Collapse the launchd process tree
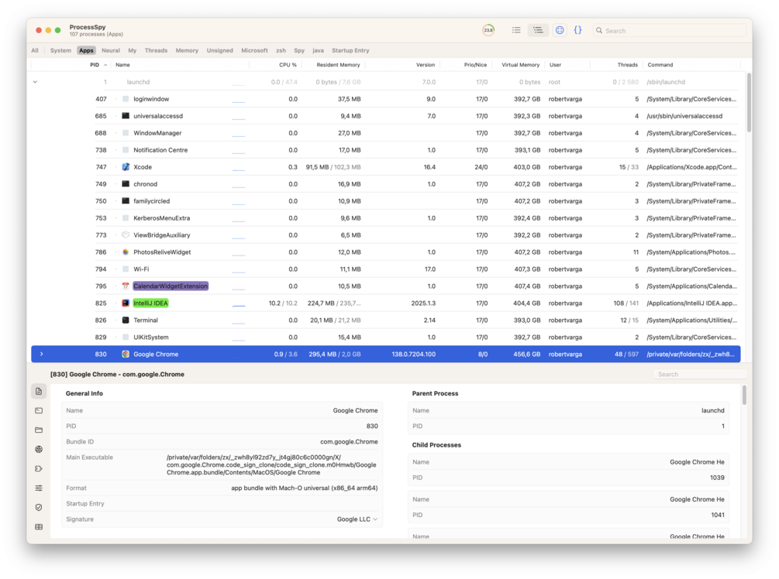Image resolution: width=779 pixels, height=579 pixels. click(36, 82)
